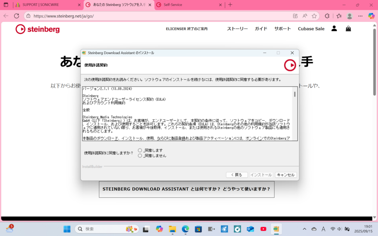Click the キャンセル button in installer
The image size is (378, 236).
286,175
